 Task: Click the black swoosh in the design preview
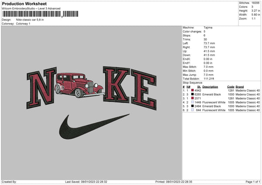pos(94,127)
